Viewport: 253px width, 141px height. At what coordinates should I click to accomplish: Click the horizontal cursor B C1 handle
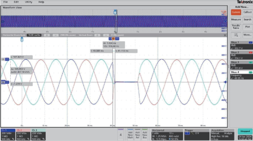coord(5,82)
